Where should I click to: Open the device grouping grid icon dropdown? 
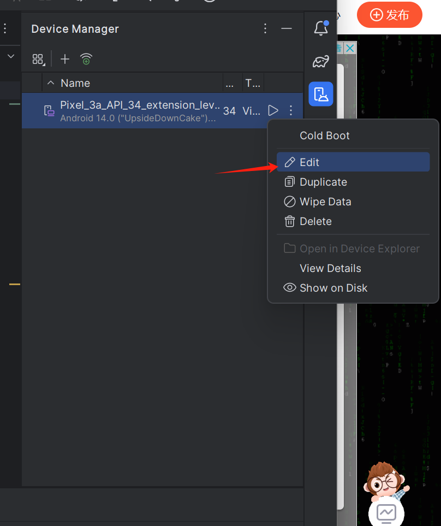(x=38, y=60)
